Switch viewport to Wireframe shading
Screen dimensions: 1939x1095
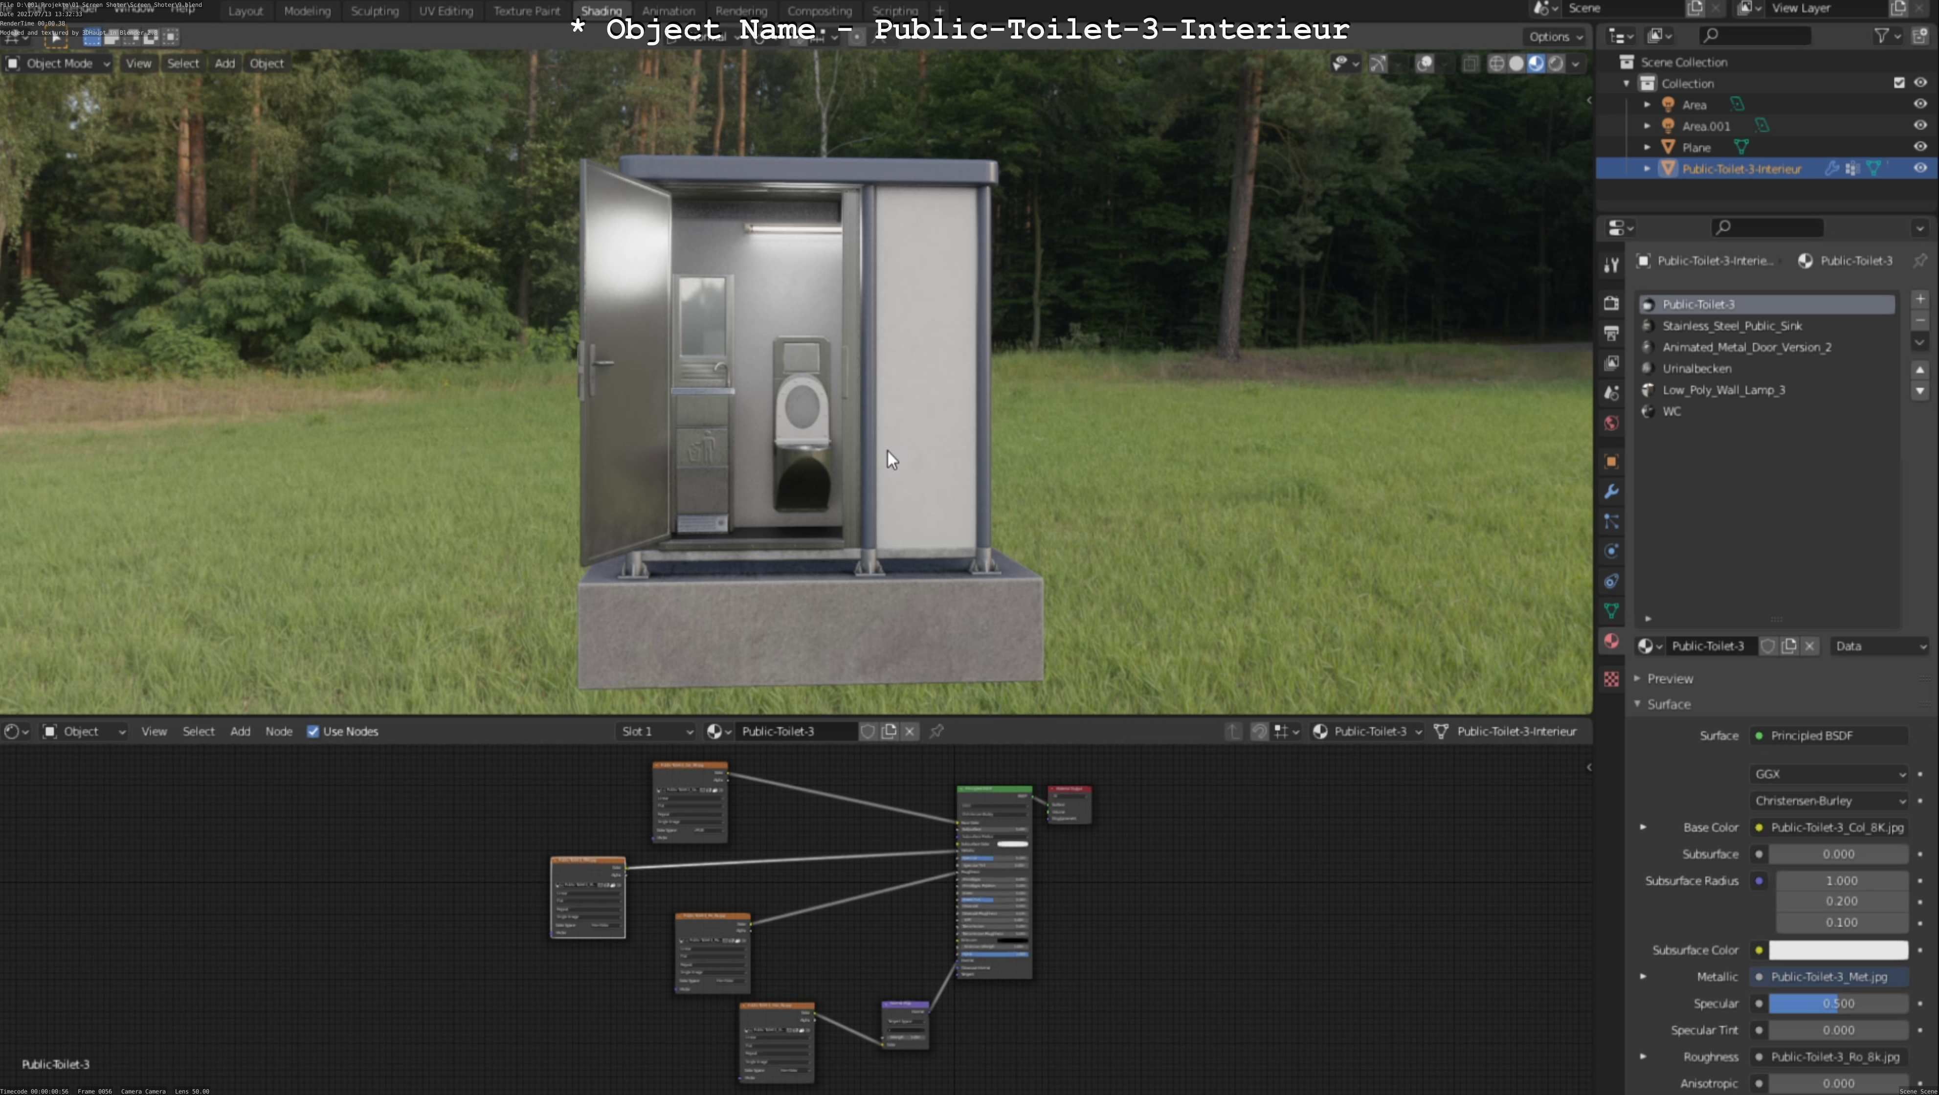pos(1496,64)
